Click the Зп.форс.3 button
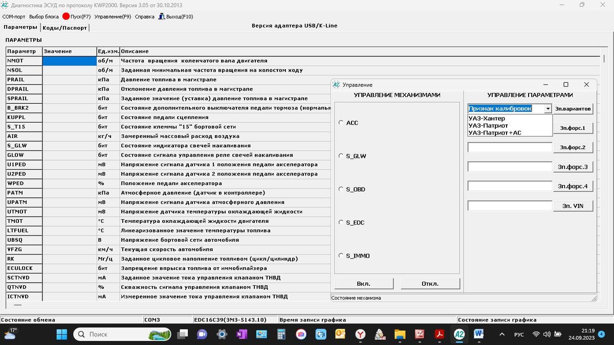 pos(573,167)
